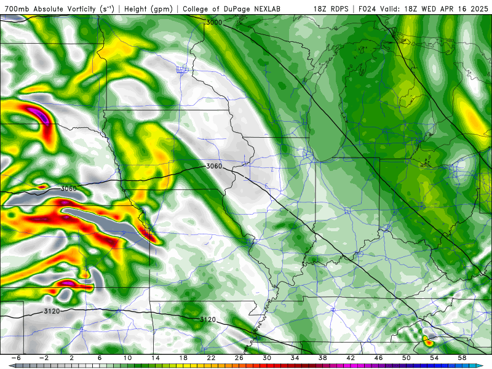Click the "10" colorbar value
This screenshot has height=369, width=492.
(127, 358)
